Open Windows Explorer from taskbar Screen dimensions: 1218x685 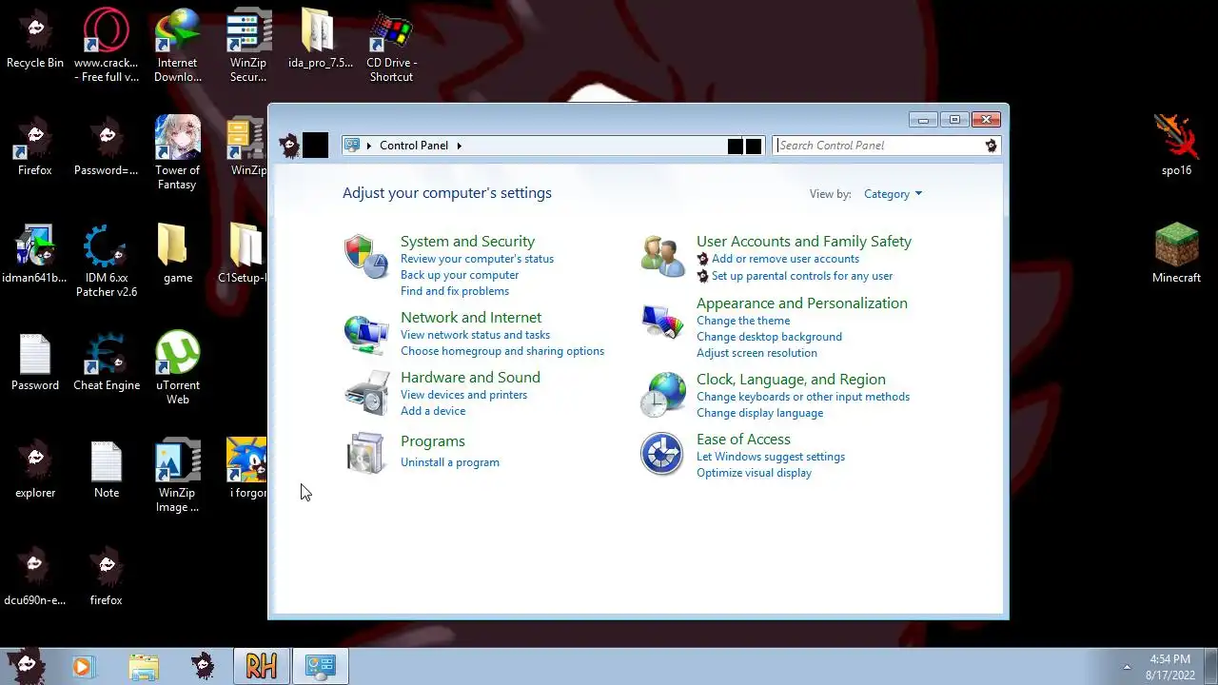[x=144, y=667]
